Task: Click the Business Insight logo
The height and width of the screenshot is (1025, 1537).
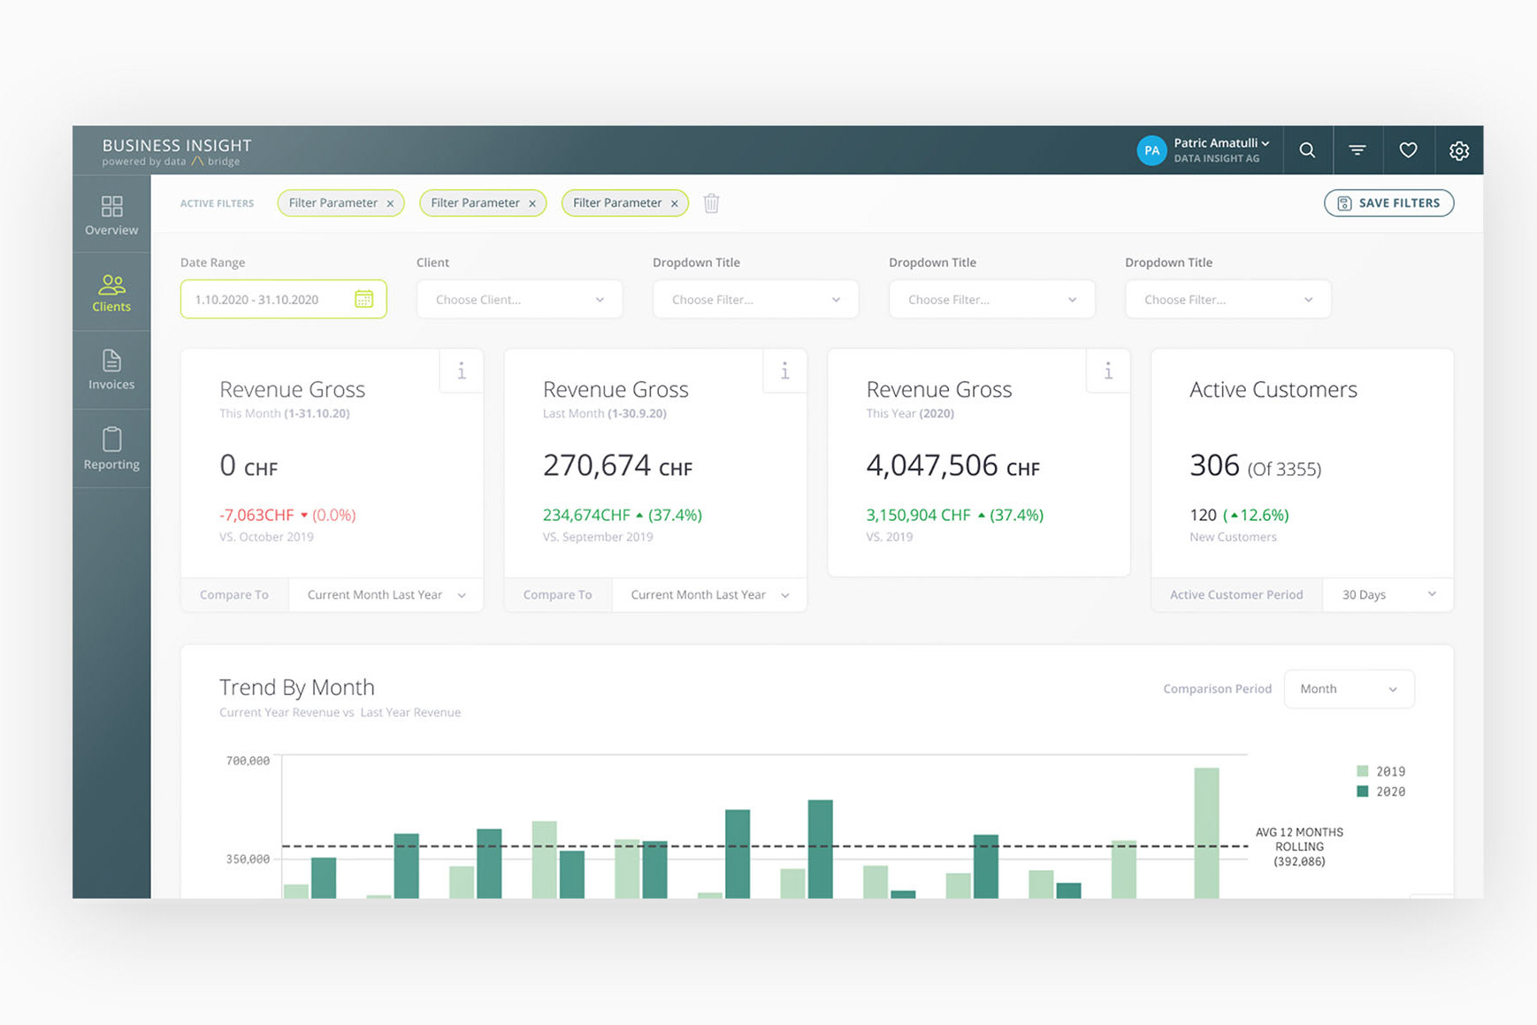Action: pos(177,151)
